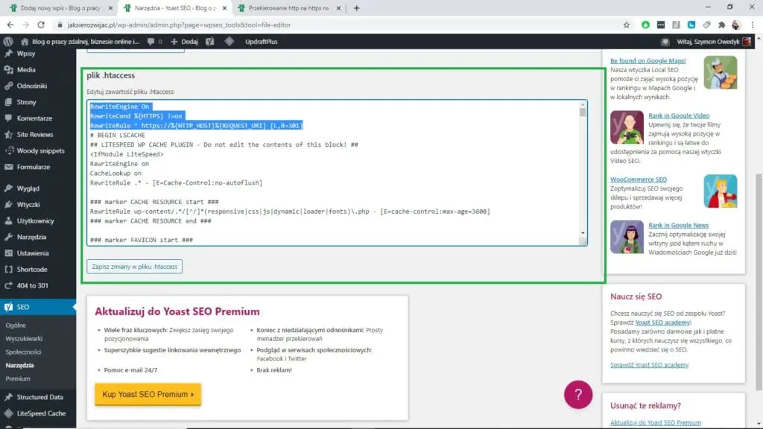This screenshot has width=763, height=429.
Task: Open browser extensions puzzle icon
Action: 721,25
